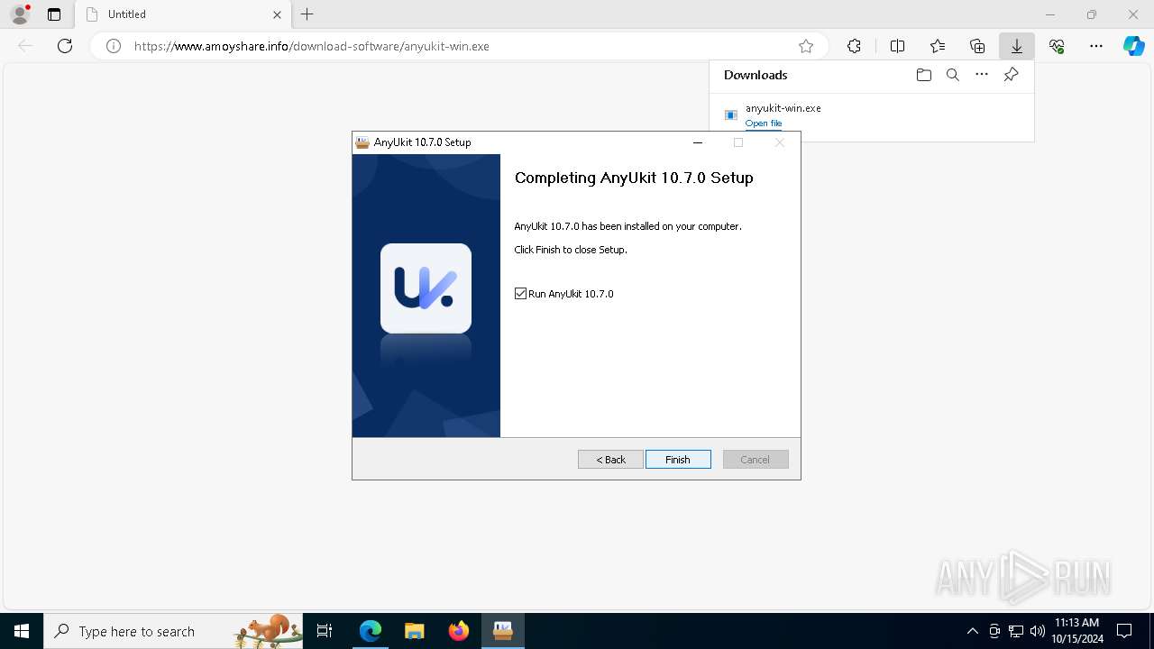Screen dimensions: 1154x649
Task: Click anyukit-win.exe file name in Downloads
Action: pyautogui.click(x=783, y=108)
